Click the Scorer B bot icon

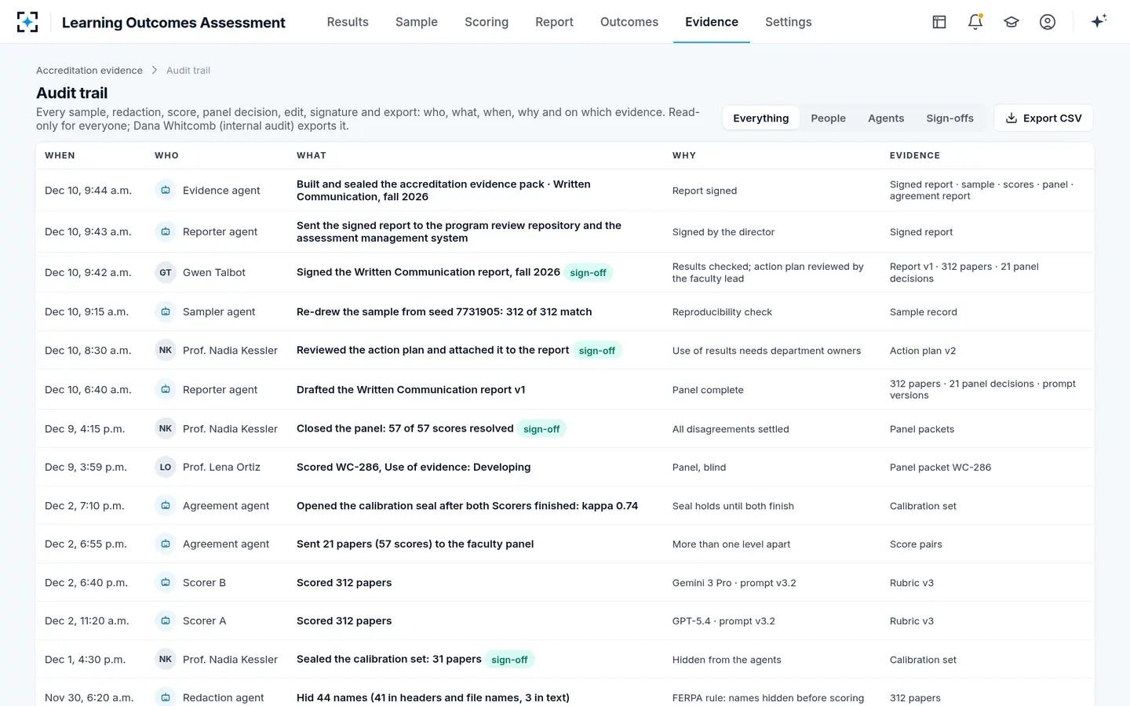(x=166, y=583)
